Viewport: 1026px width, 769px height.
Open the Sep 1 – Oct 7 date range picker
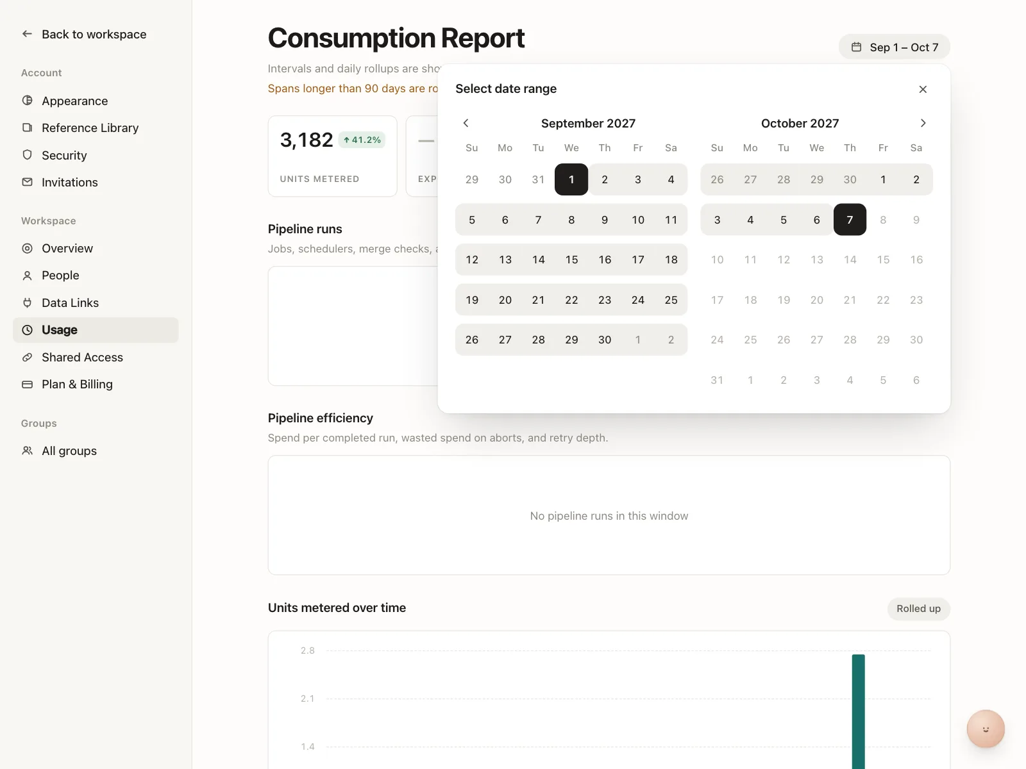tap(895, 47)
